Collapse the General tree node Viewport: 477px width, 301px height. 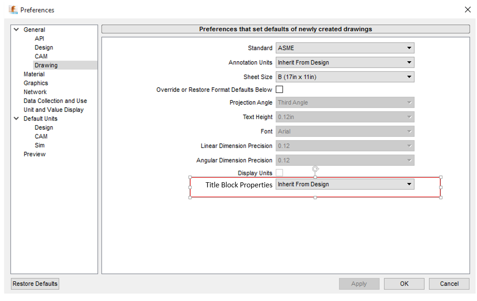tap(16, 30)
